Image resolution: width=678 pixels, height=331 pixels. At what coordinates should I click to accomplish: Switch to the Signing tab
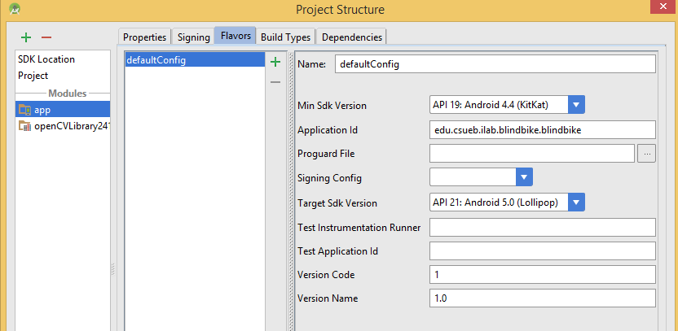[x=193, y=37]
